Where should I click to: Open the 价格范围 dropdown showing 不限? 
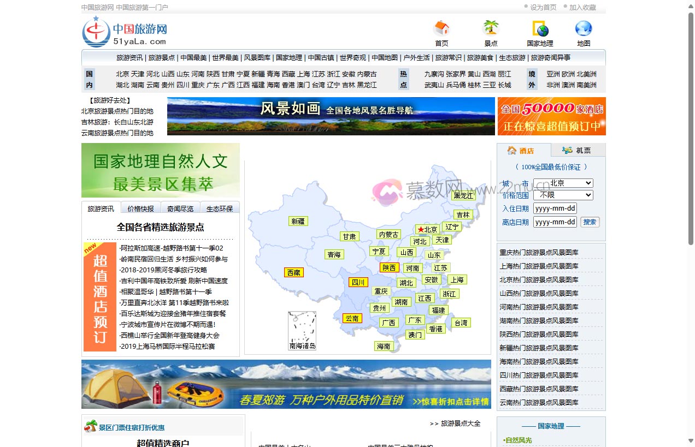(x=563, y=195)
